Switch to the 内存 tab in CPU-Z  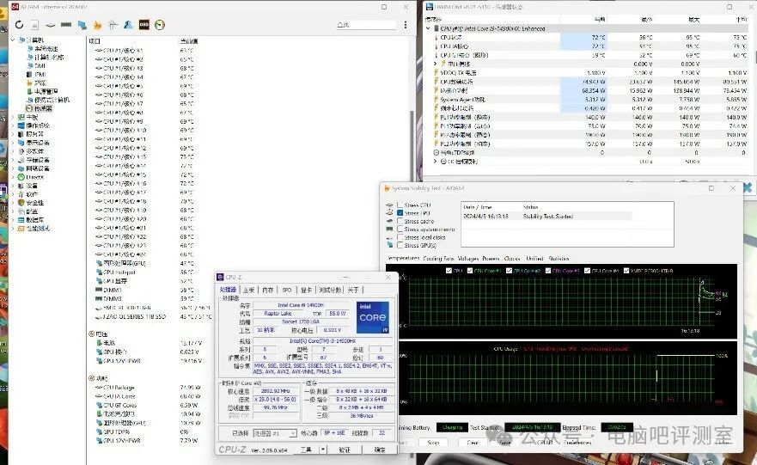click(268, 290)
